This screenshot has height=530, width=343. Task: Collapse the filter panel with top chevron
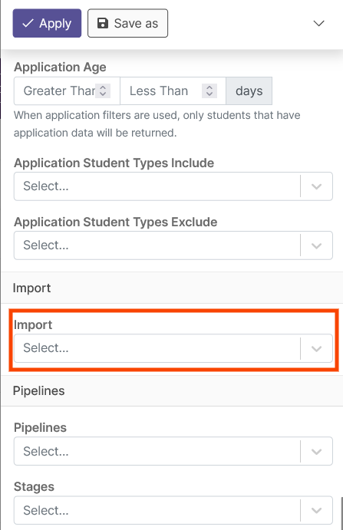tap(318, 23)
